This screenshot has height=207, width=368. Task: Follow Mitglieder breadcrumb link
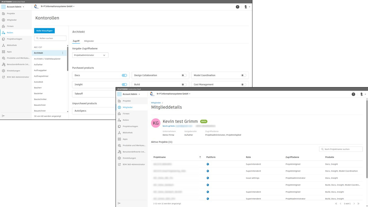156,103
